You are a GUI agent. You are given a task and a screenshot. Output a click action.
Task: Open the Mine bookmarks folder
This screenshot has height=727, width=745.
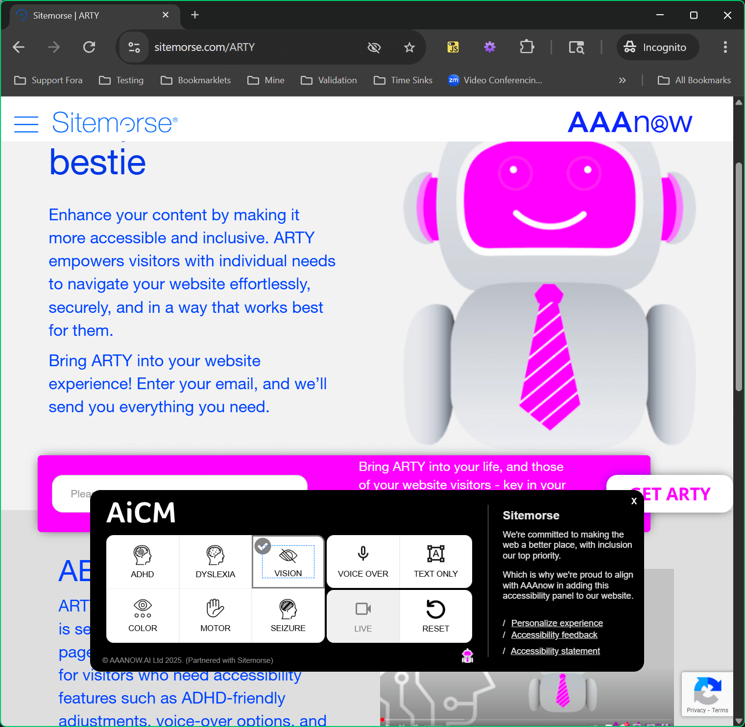266,80
